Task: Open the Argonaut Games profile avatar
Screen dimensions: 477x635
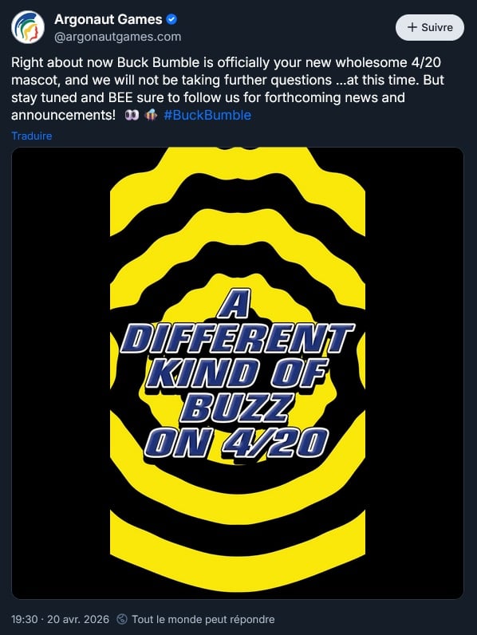Action: pos(28,27)
